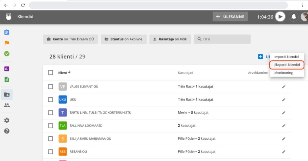Edit REBANE OÜ pencil icon
Screen dimensions: 308x161
(x=284, y=152)
